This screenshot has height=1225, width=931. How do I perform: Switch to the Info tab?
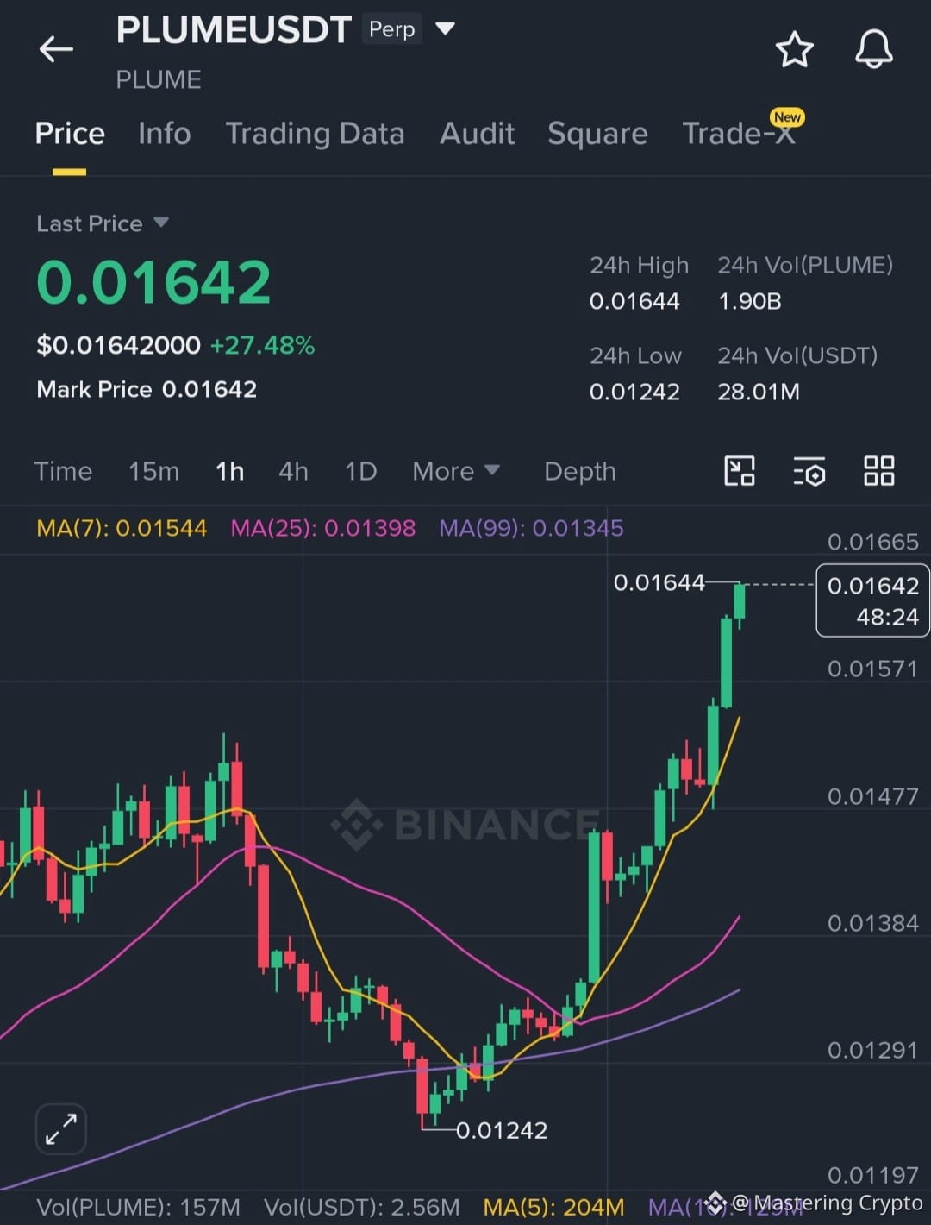(164, 134)
